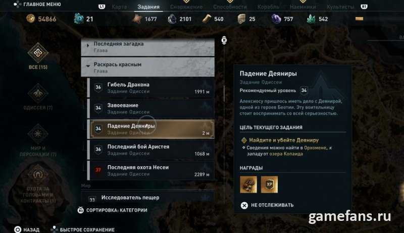Select the ВСЕ (15) quest filter icon
This screenshot has height=233, width=404.
point(38,53)
